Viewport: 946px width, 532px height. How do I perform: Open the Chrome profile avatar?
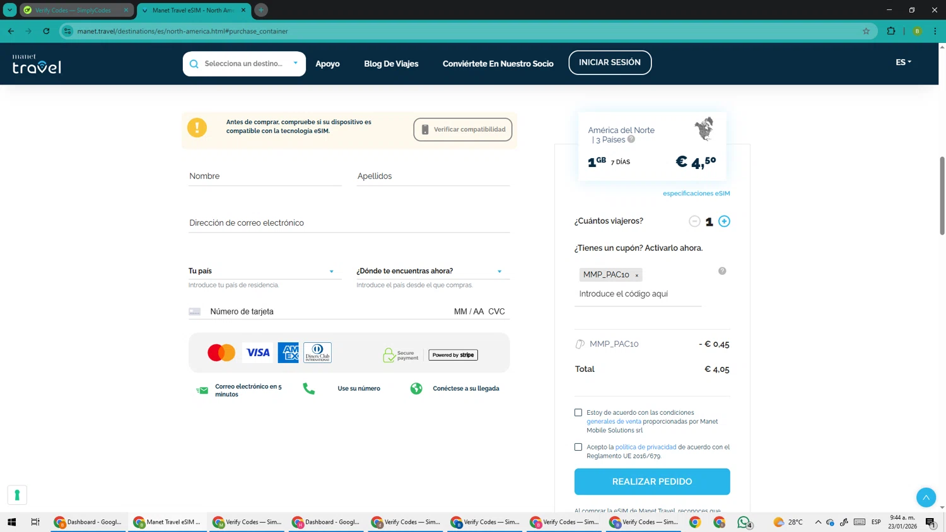(x=917, y=31)
